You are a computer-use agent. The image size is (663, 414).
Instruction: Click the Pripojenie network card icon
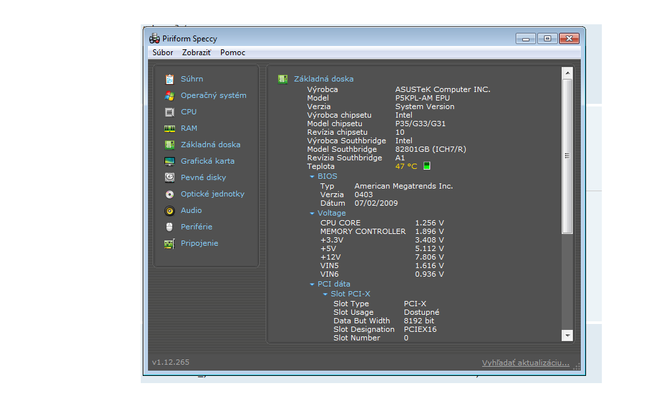[x=170, y=244]
